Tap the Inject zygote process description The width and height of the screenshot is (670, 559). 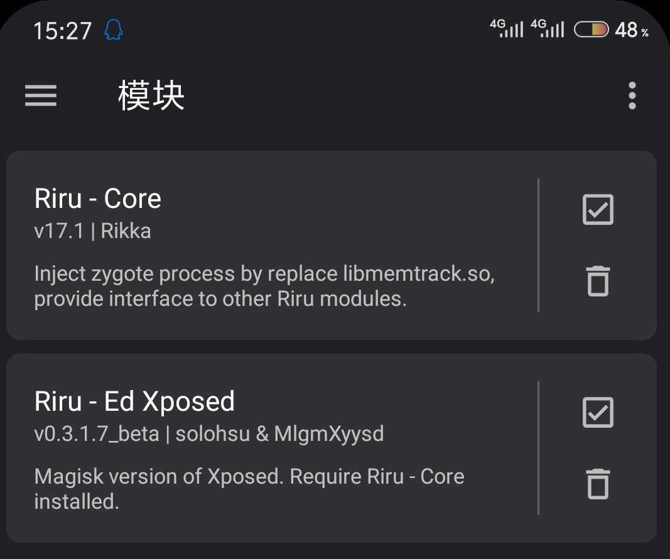tap(264, 286)
